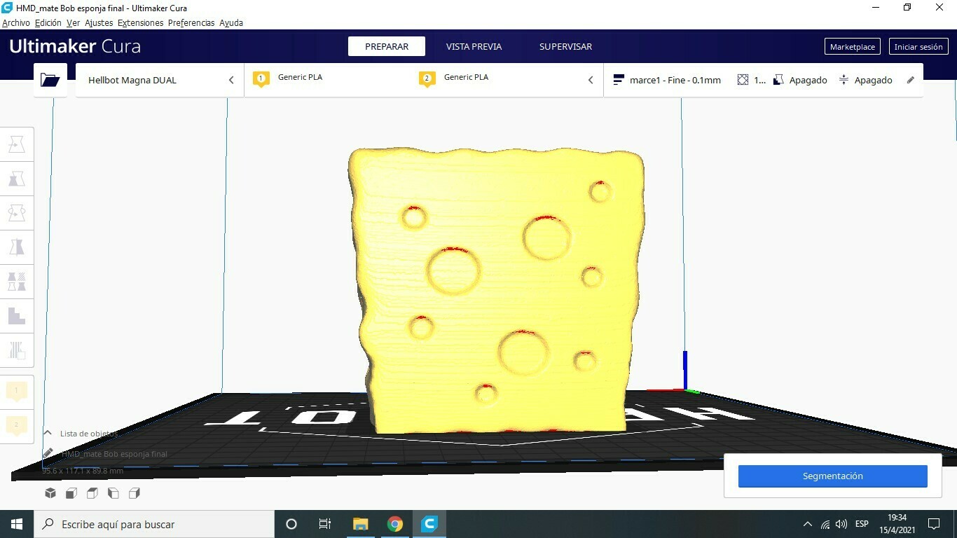The image size is (957, 538).
Task: Switch to front view with the view cube icon
Action: [71, 493]
